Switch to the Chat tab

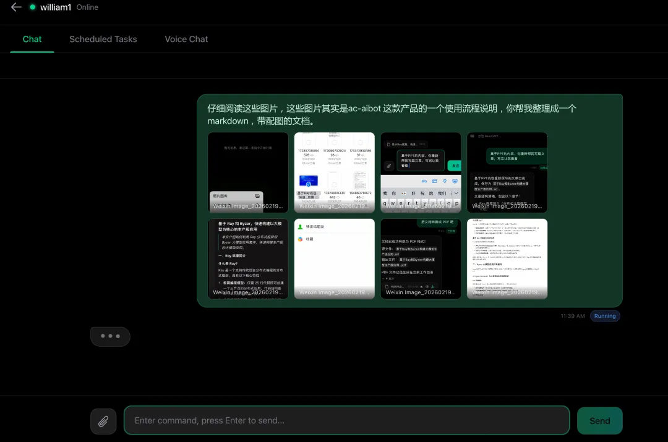(32, 39)
